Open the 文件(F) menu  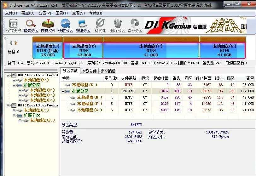point(11,13)
